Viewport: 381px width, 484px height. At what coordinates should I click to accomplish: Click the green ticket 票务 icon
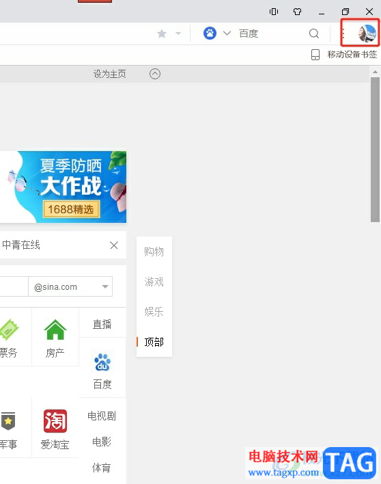(9, 330)
